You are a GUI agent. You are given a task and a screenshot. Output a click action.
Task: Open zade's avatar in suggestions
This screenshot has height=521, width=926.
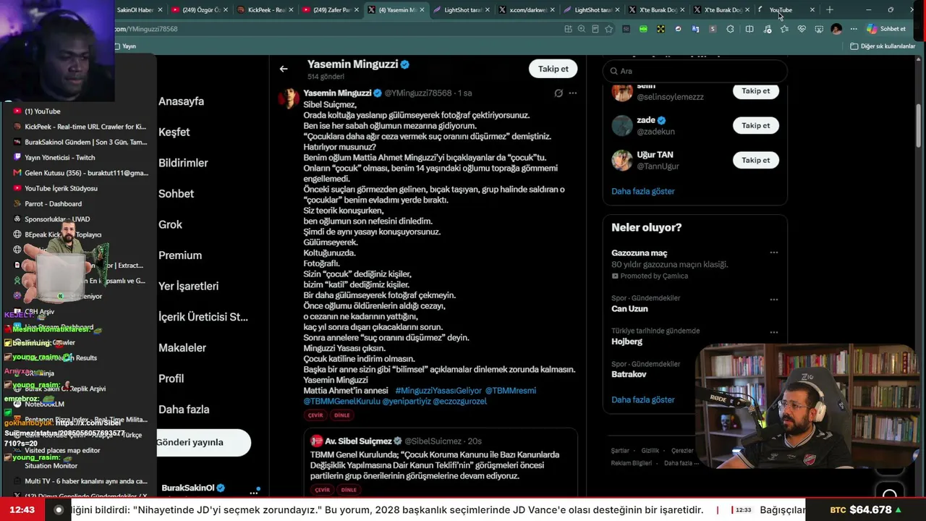click(x=622, y=126)
